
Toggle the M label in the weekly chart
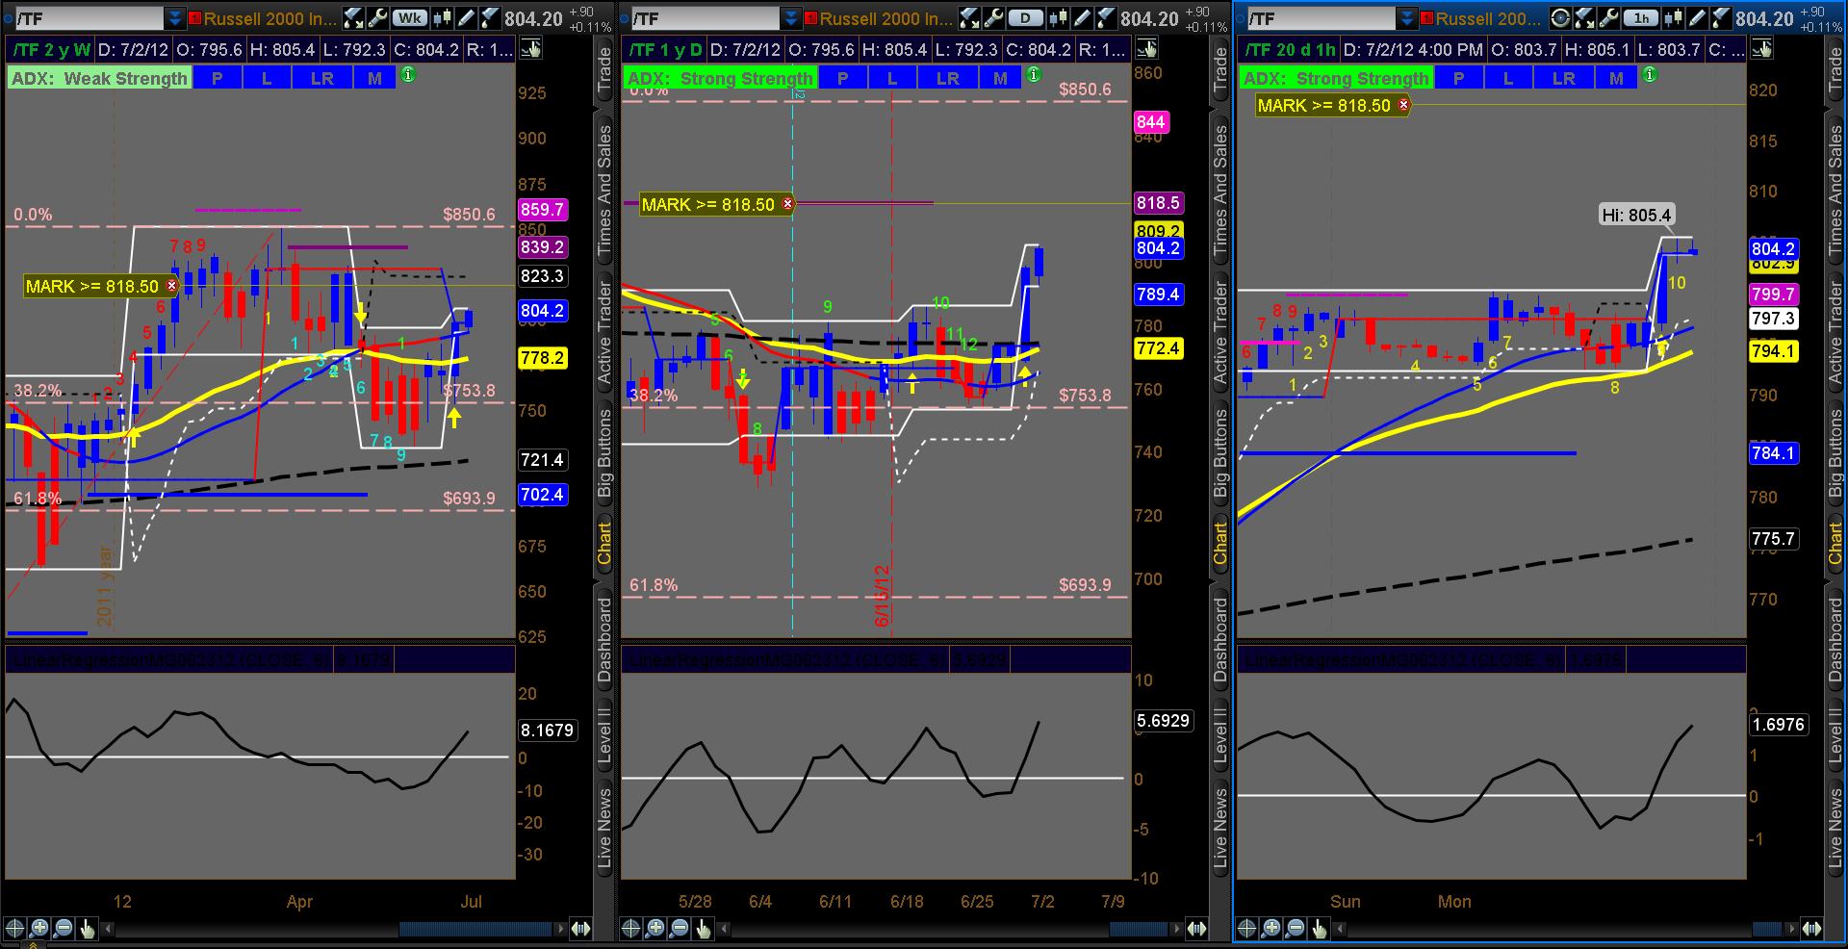[374, 78]
